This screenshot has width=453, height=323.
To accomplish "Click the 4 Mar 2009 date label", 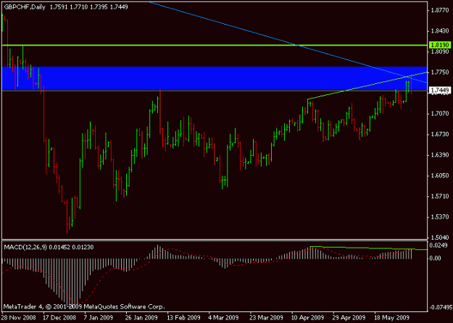I will 223,317.
